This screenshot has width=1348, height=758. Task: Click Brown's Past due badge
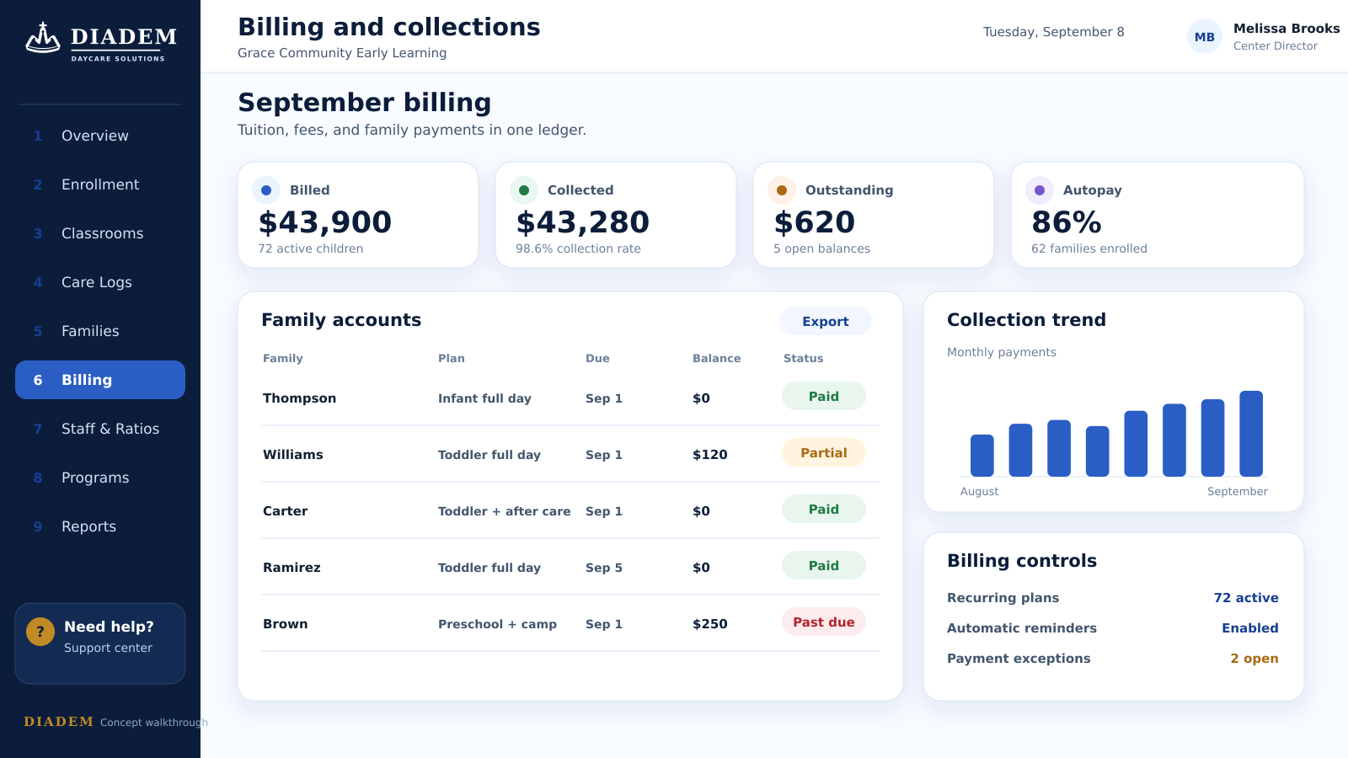pyautogui.click(x=824, y=622)
